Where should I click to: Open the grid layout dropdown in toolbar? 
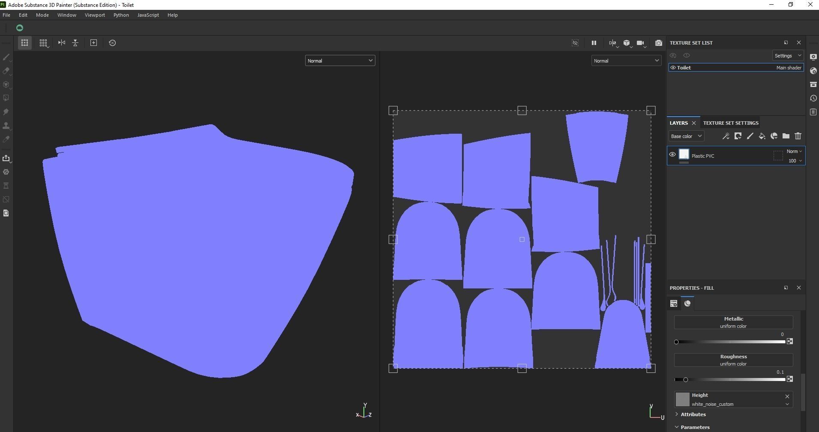[x=44, y=43]
